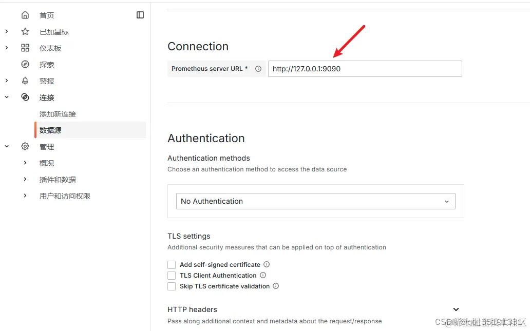Open info tooltip for Prometheus server URL
Viewport: 530px width, 331px height.
point(258,69)
